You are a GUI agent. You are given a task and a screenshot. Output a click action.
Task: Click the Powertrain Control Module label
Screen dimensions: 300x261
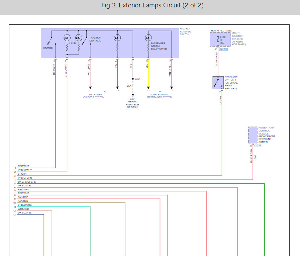click(266, 130)
